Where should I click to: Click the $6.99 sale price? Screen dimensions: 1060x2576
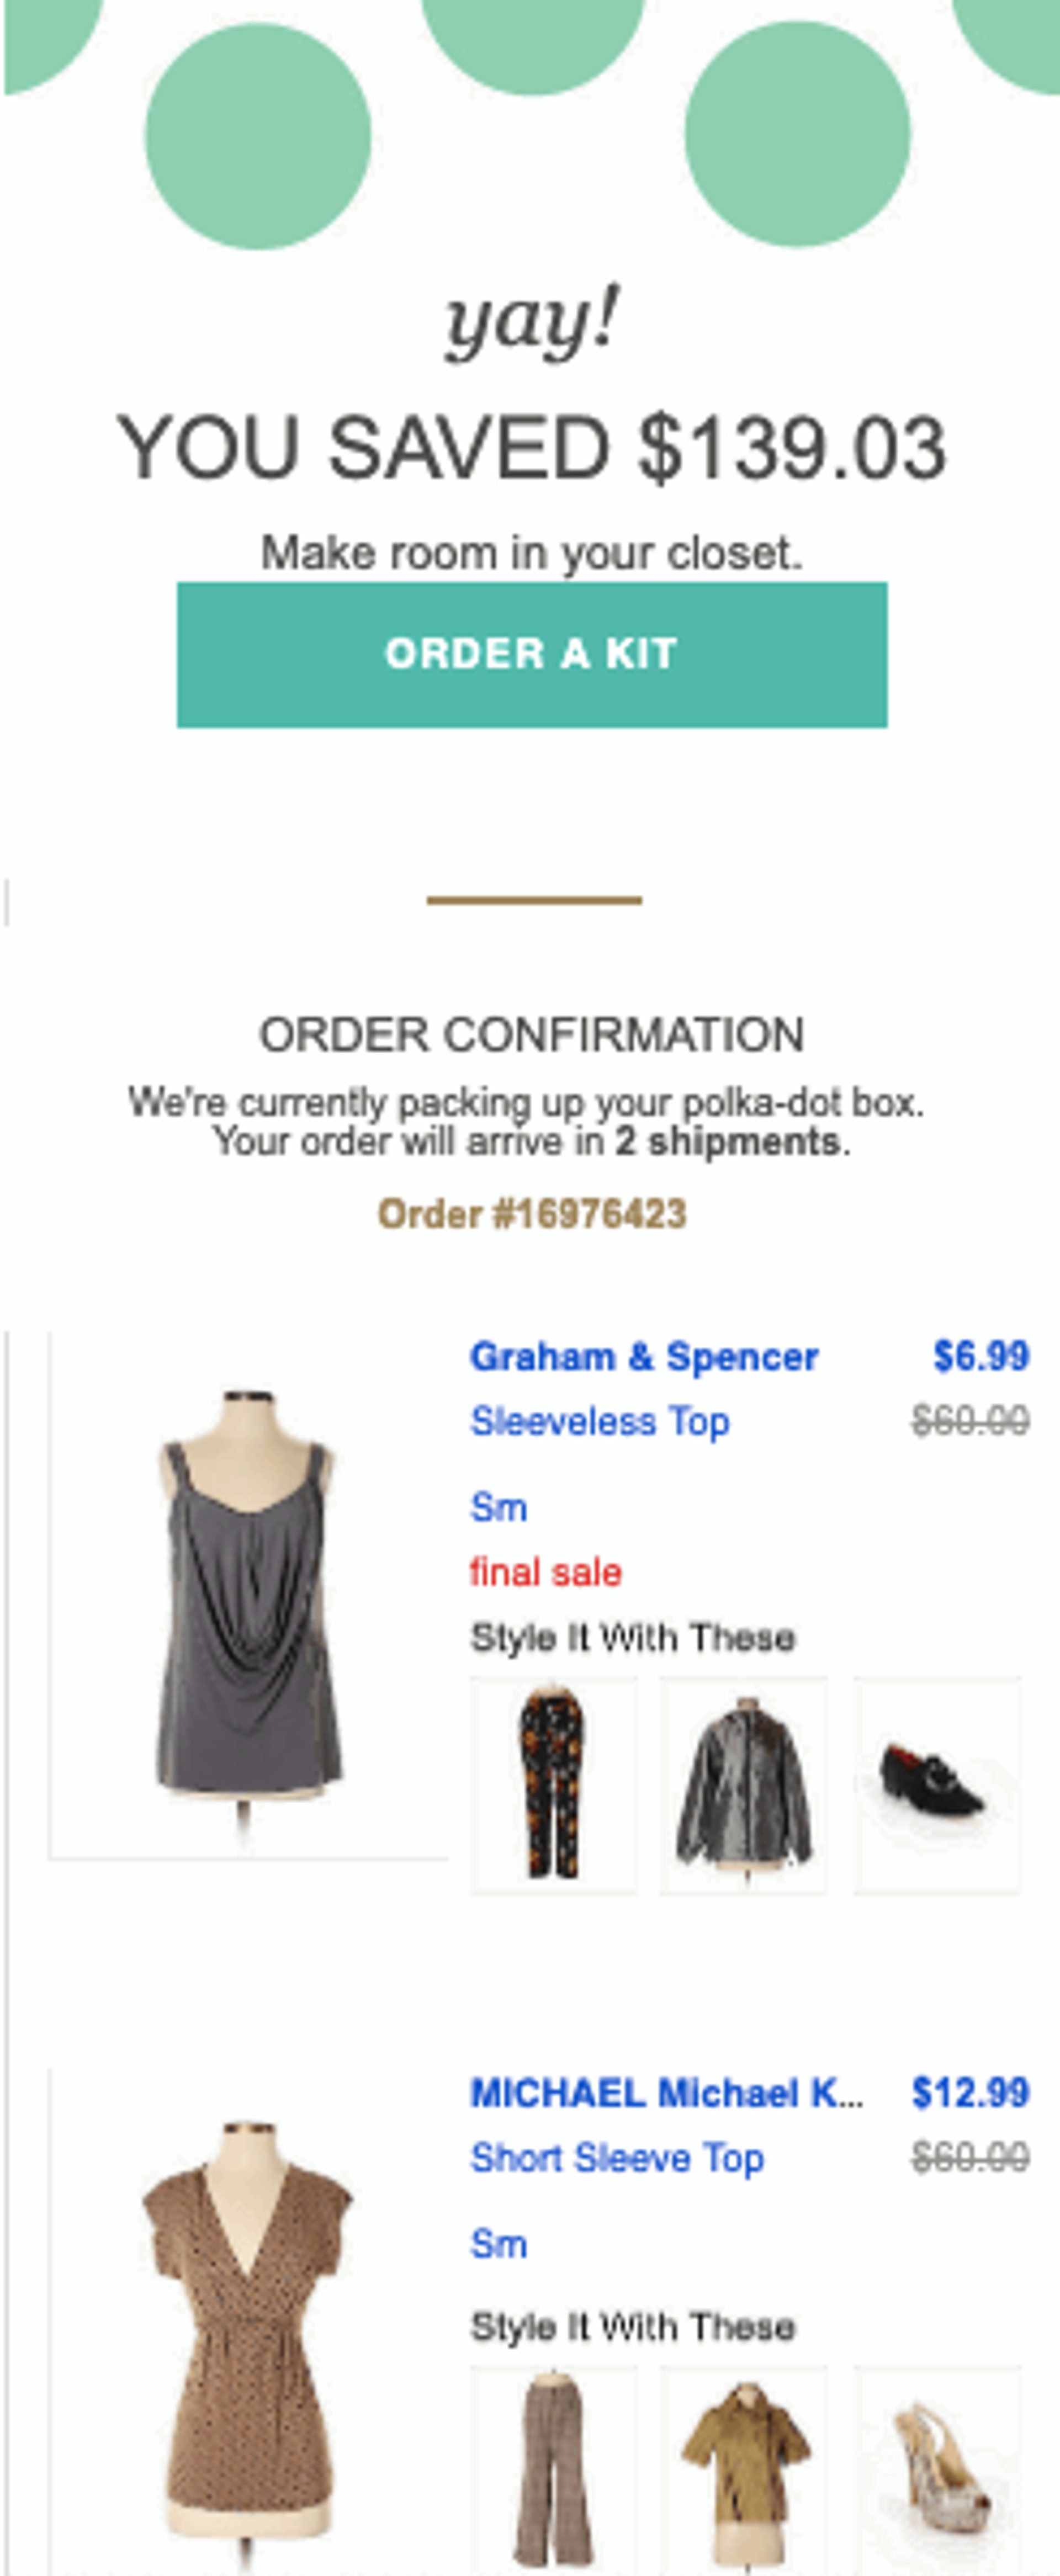980,1354
